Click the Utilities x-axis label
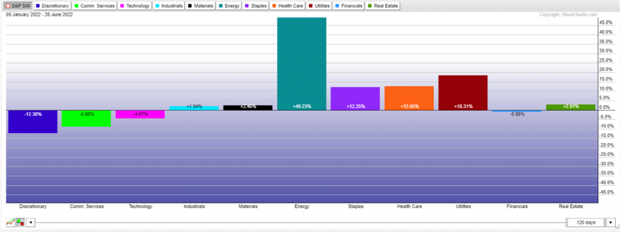 [463, 207]
